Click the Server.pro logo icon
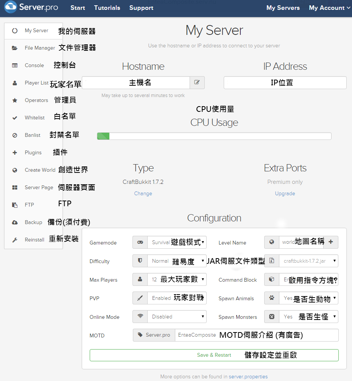The height and width of the screenshot is (381, 352). [11, 7]
